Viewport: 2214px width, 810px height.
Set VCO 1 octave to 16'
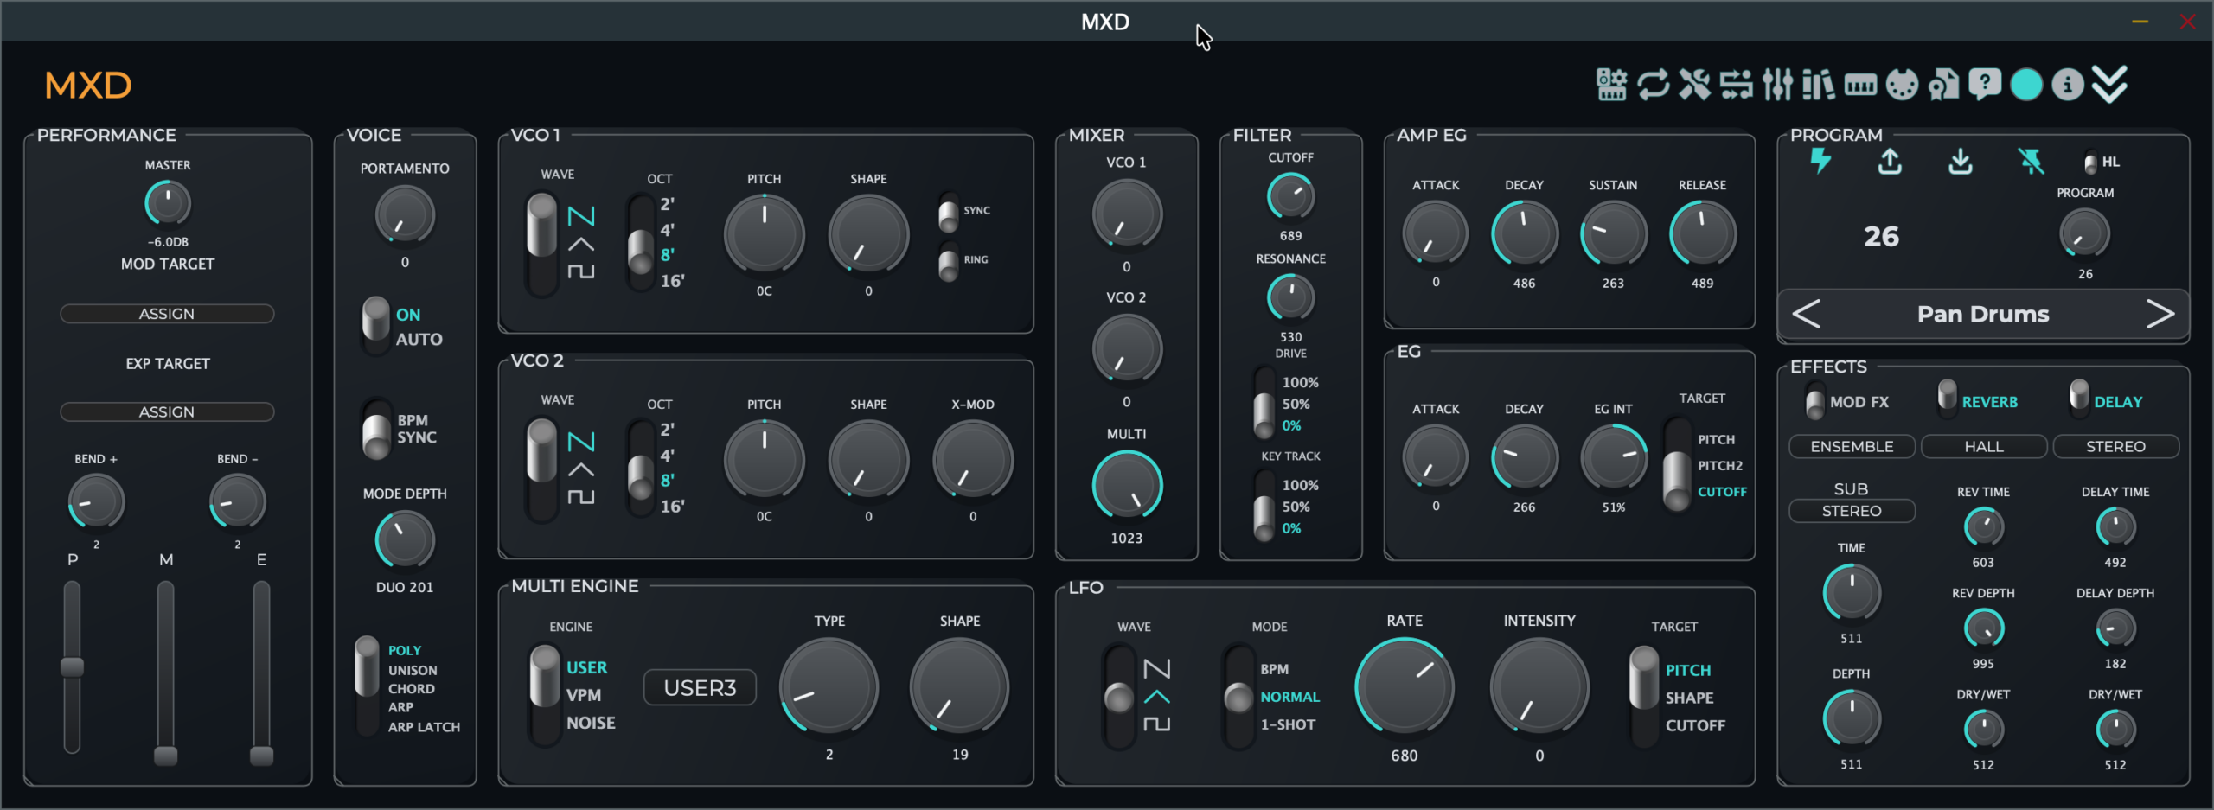672,281
